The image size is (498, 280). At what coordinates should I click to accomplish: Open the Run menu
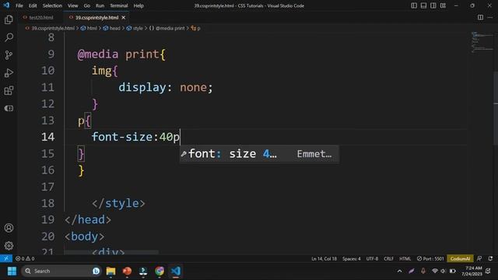coord(100,5)
